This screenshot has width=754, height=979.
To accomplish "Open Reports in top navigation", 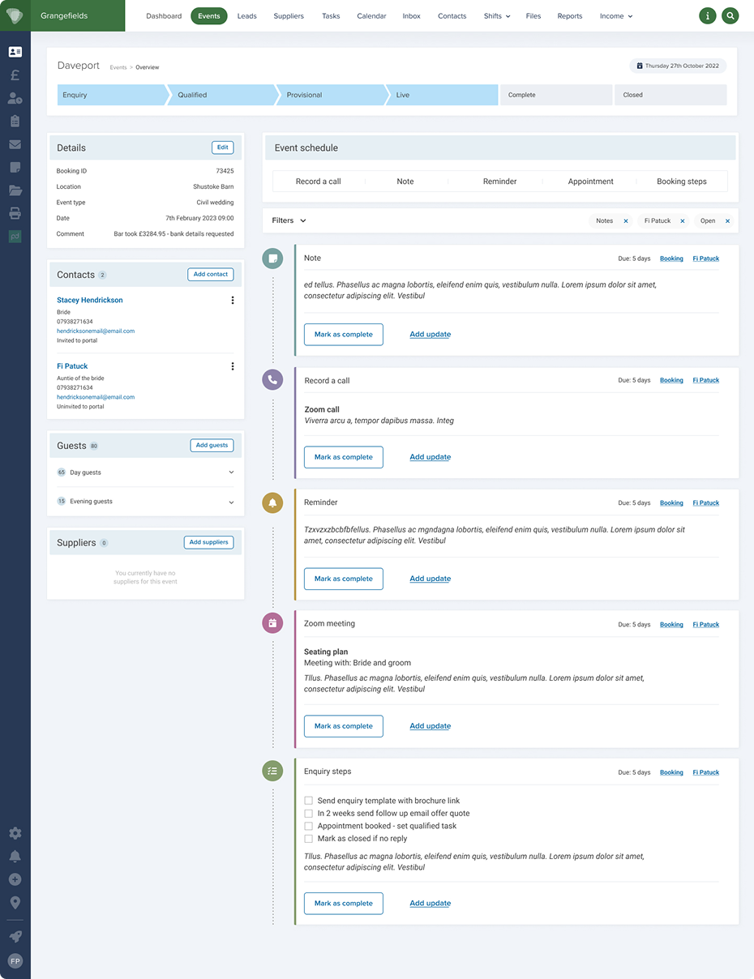I will pos(570,16).
